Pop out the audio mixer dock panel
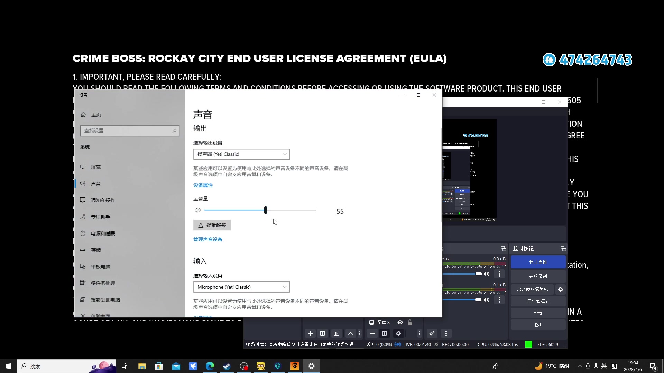This screenshot has width=664, height=373. [504, 248]
